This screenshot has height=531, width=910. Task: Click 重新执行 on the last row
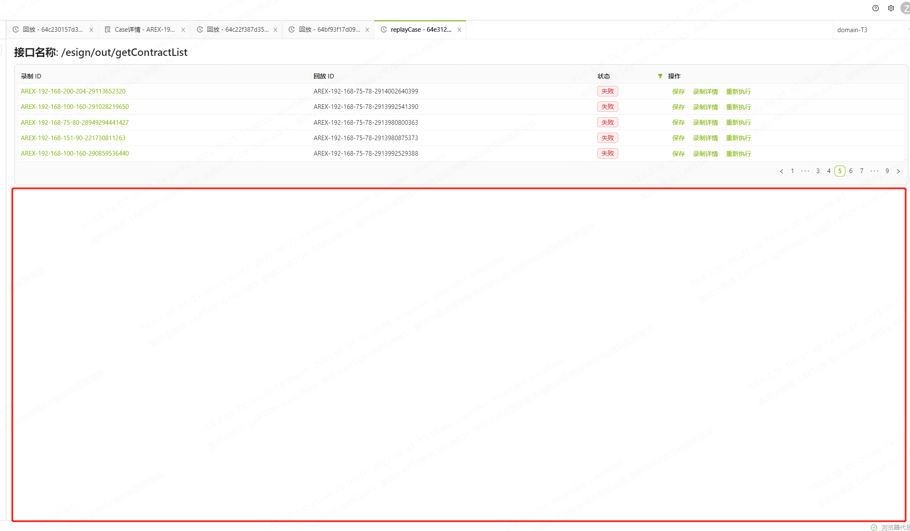pos(738,154)
